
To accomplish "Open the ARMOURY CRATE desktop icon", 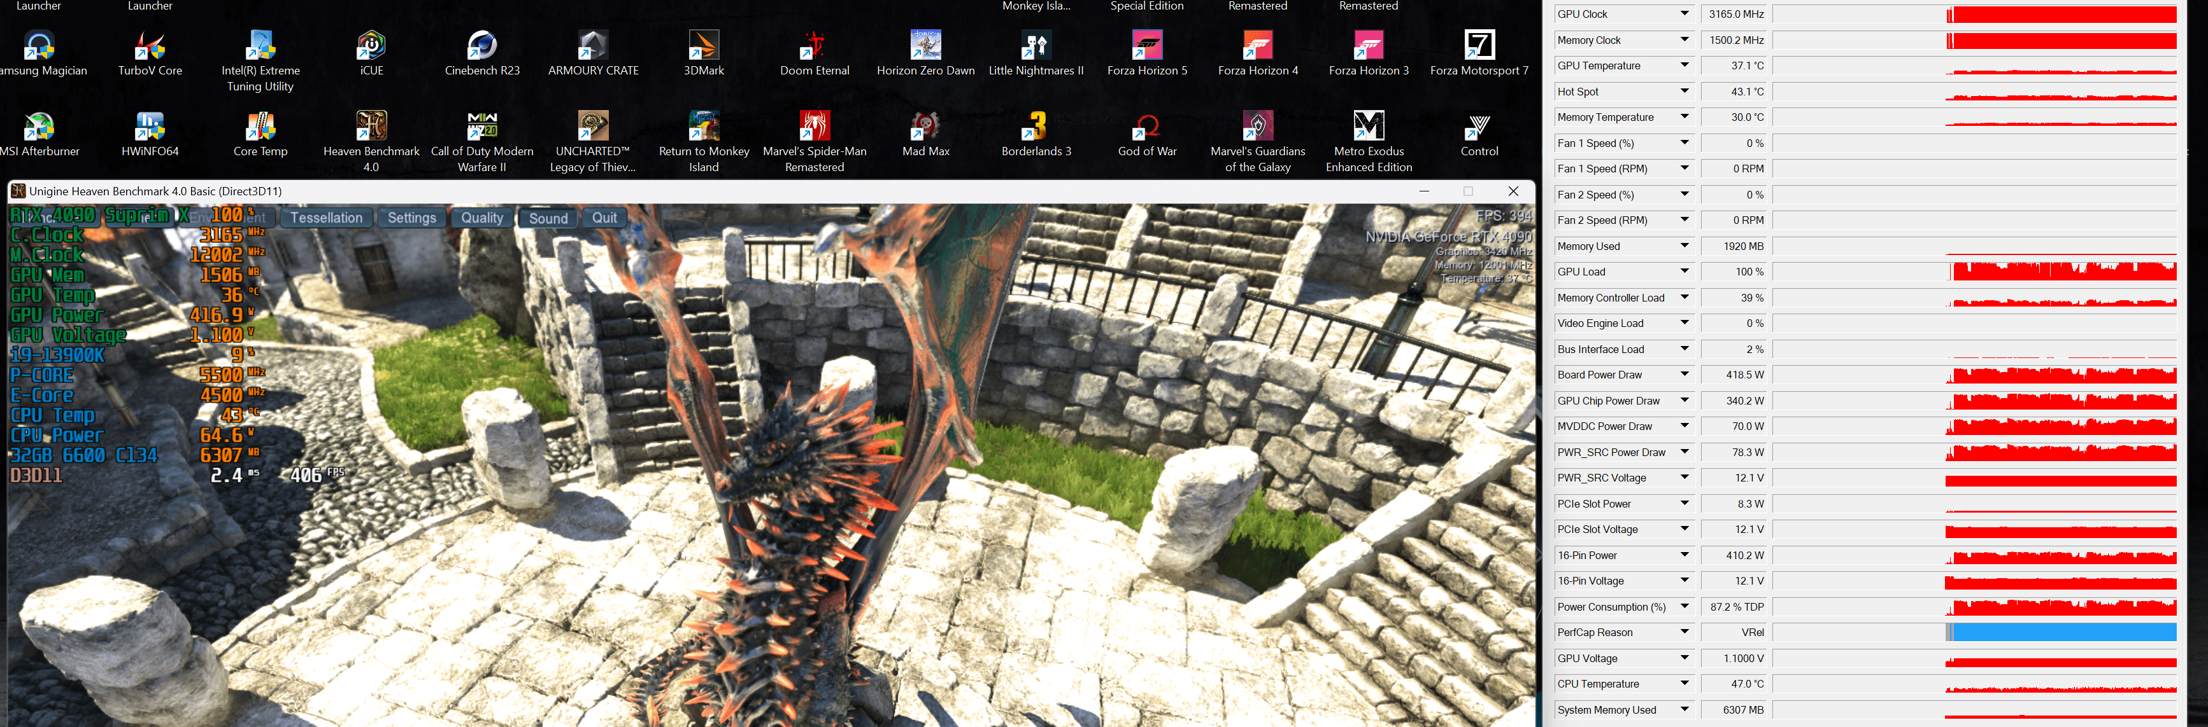I will (593, 47).
